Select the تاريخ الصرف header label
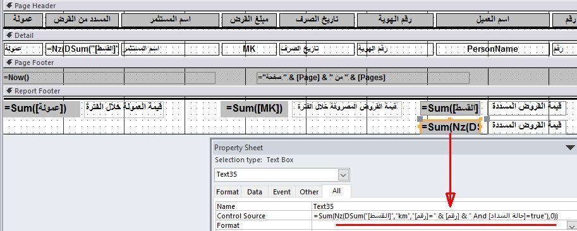This screenshot has width=577, height=231. coord(317,20)
